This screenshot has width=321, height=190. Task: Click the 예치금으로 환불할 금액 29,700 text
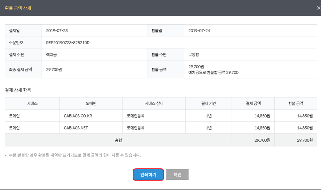click(213, 72)
